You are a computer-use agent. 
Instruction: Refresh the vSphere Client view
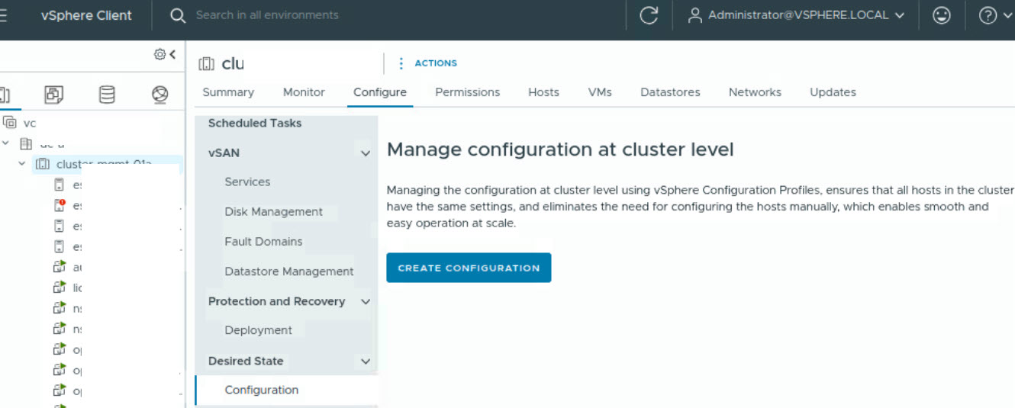click(x=649, y=15)
